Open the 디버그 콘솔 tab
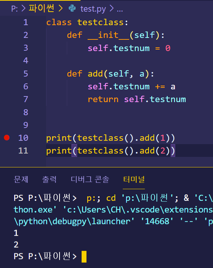Viewport: 213px width, 268px height. coord(90,179)
